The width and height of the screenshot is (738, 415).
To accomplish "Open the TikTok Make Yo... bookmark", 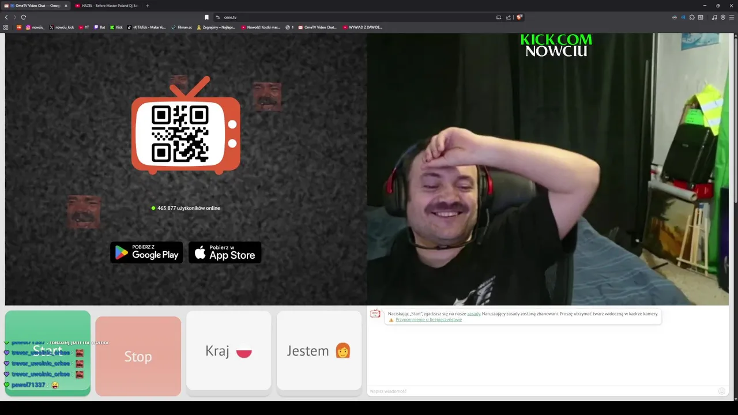I will [x=146, y=27].
